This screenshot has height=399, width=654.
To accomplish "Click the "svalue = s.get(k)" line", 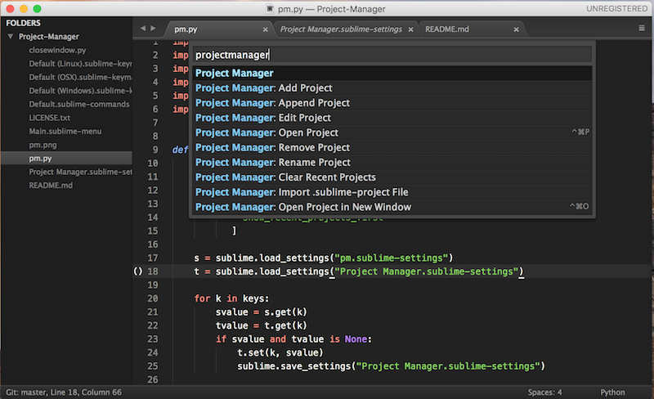I will coord(261,312).
